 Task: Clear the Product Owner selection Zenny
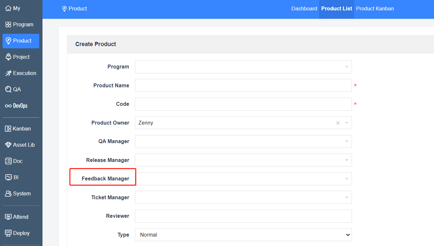[x=338, y=123]
